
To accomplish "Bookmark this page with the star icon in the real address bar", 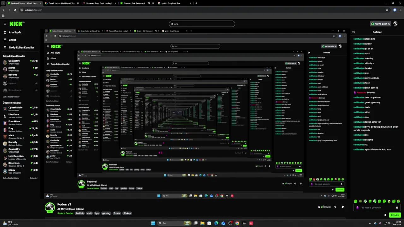I will (x=387, y=10).
